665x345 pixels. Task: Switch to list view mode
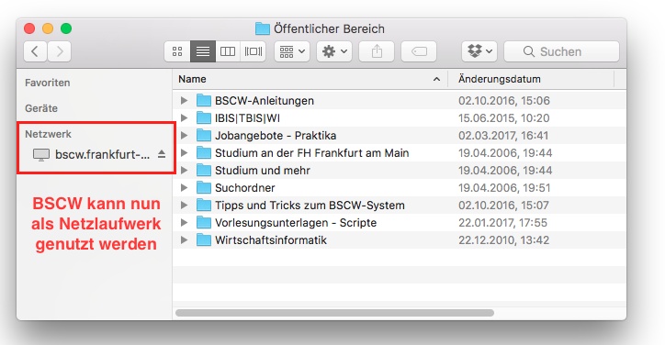203,51
